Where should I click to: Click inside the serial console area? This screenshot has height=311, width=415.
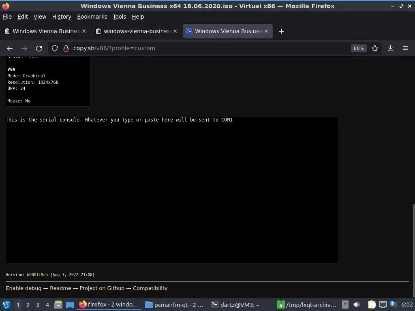(172, 190)
